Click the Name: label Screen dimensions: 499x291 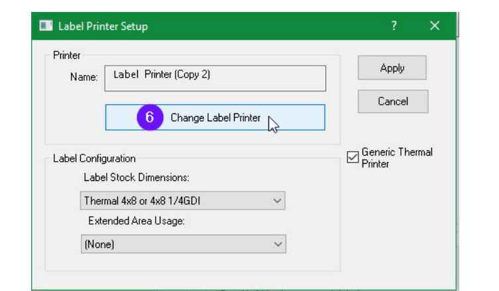coord(84,78)
